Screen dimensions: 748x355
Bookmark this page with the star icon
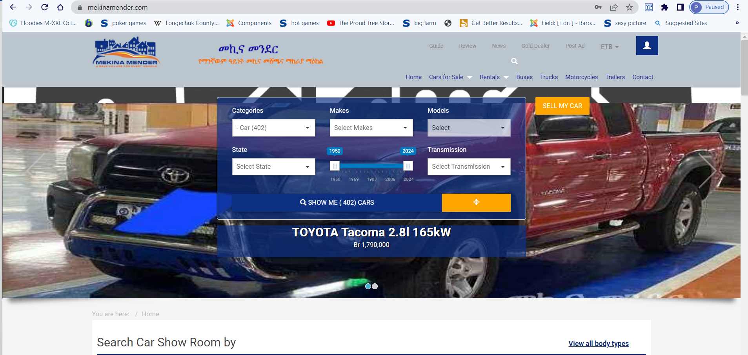pyautogui.click(x=629, y=7)
